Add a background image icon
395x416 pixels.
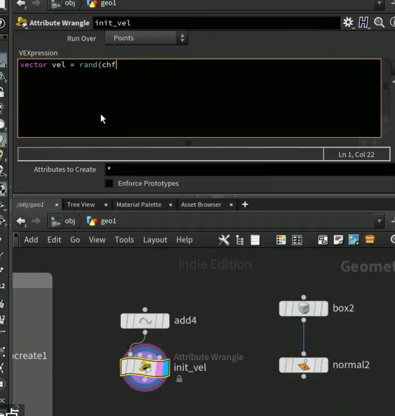coord(354,240)
